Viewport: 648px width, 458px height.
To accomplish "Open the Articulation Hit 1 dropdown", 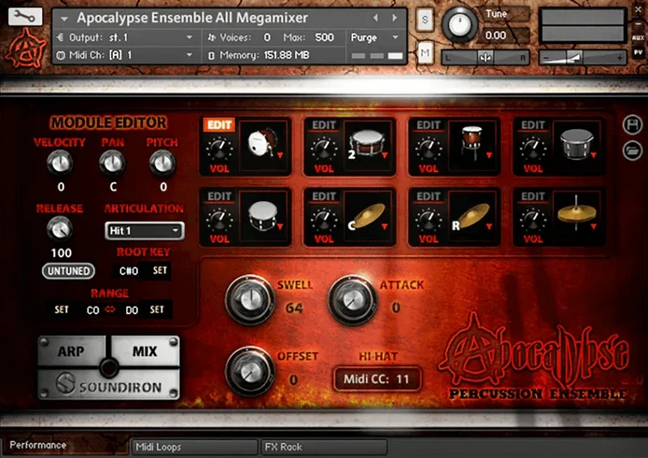I will [144, 230].
